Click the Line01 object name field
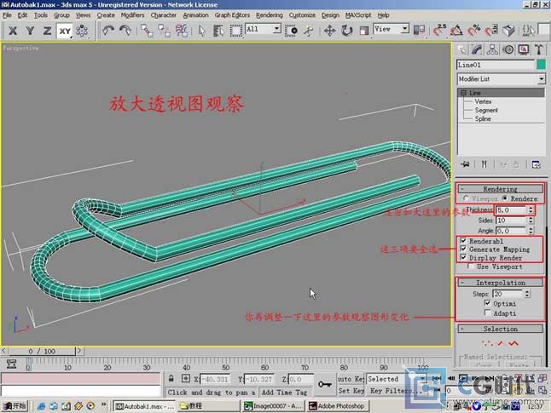 (496, 65)
